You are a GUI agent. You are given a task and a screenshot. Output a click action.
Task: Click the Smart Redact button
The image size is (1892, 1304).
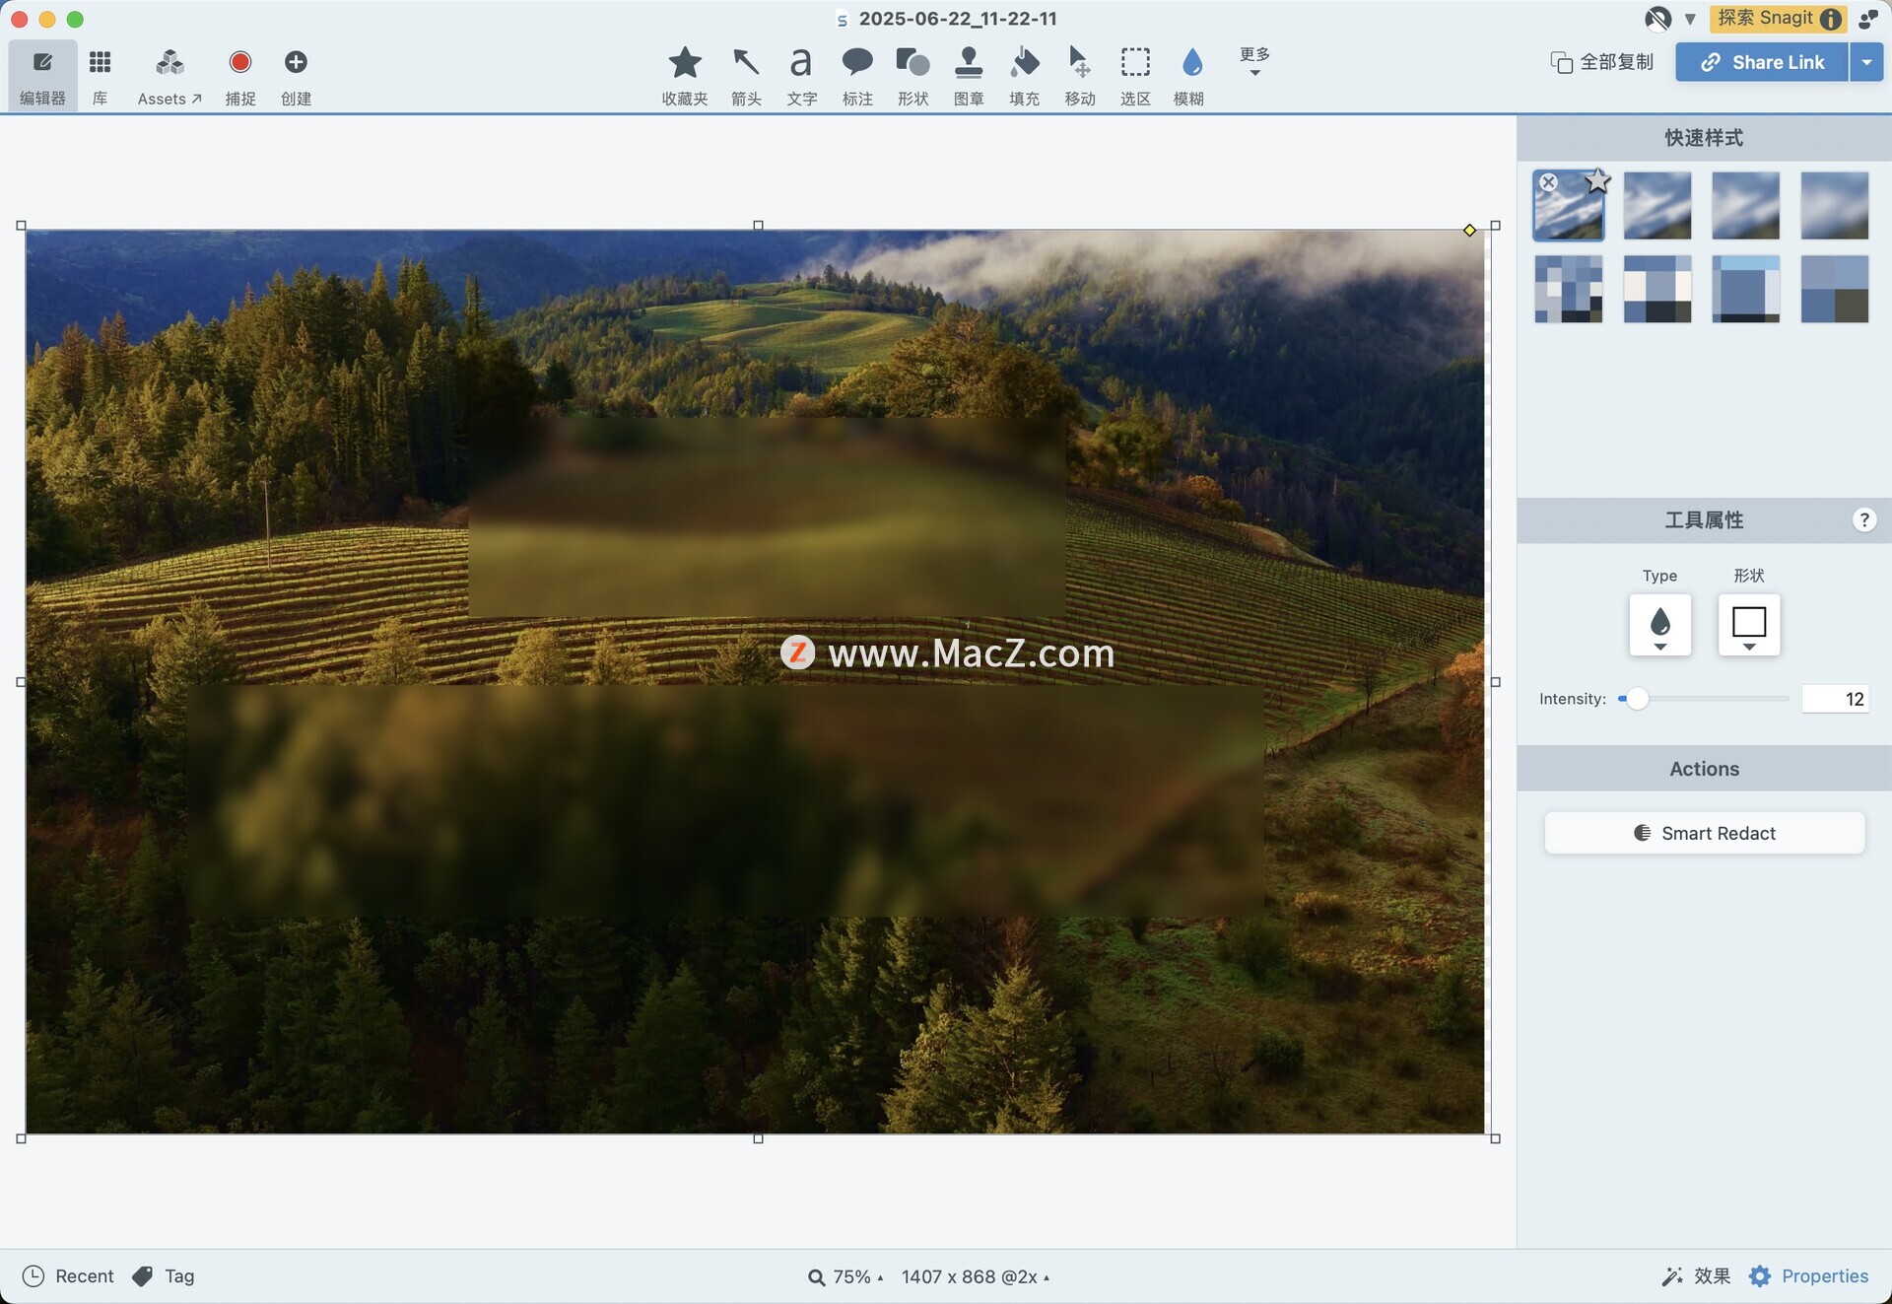coord(1704,833)
